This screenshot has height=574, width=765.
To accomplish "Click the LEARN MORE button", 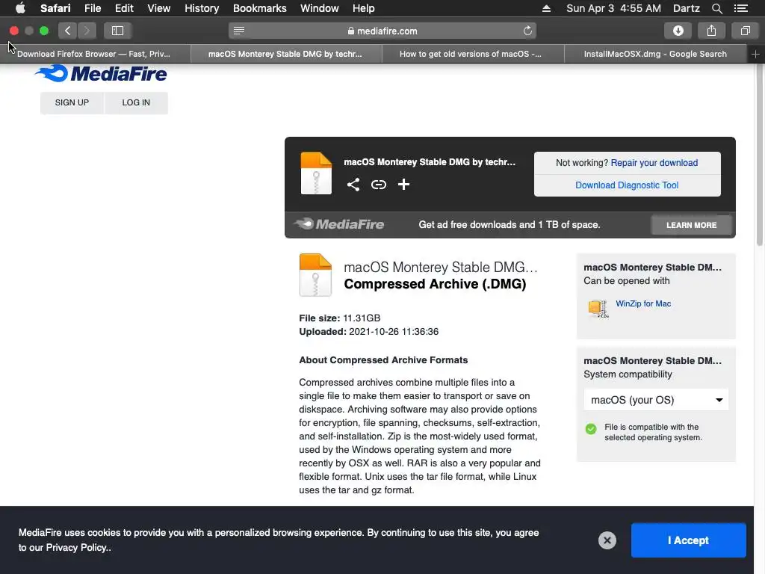I will [x=691, y=225].
